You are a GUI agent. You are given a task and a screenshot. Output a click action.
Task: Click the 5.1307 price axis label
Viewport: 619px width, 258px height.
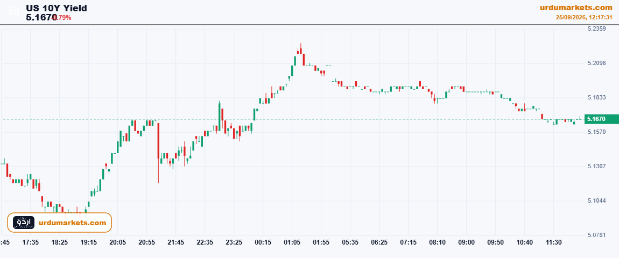(x=596, y=167)
